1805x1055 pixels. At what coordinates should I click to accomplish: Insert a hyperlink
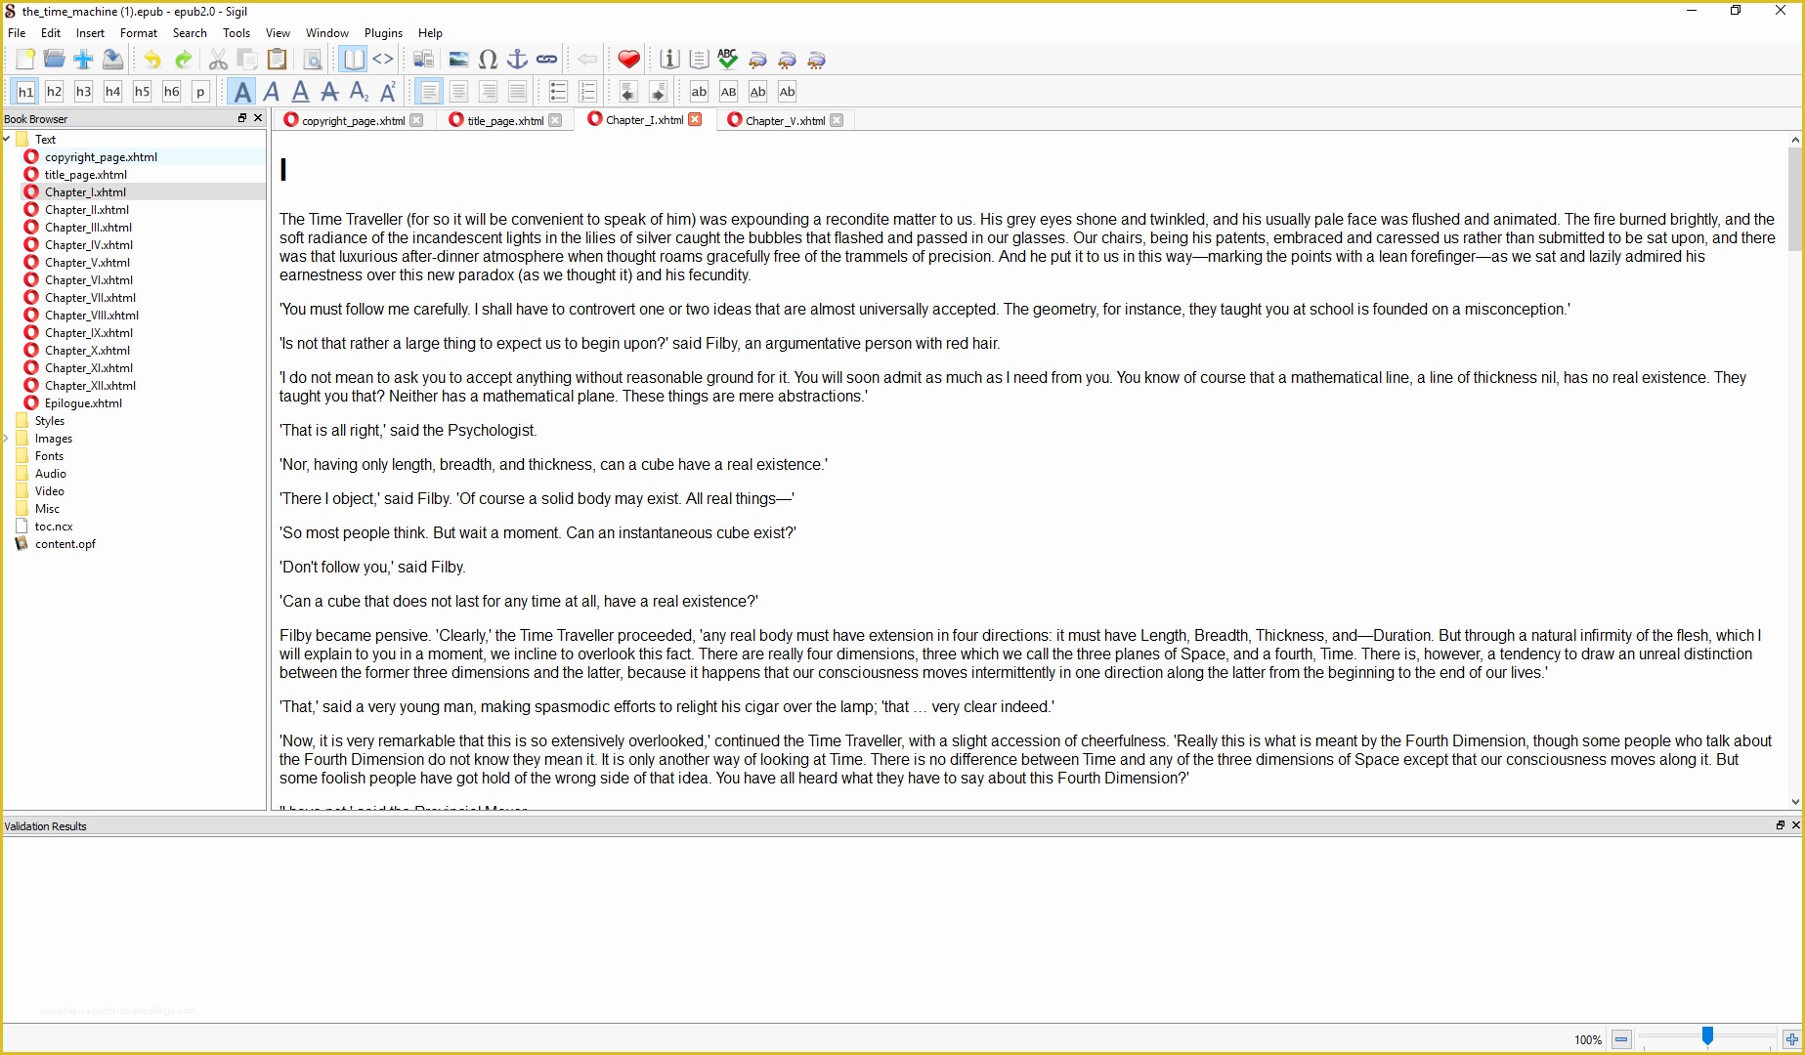click(547, 60)
